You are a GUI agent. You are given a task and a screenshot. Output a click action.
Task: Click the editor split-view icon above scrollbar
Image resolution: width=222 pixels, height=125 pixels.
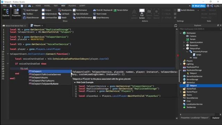(x=176, y=25)
